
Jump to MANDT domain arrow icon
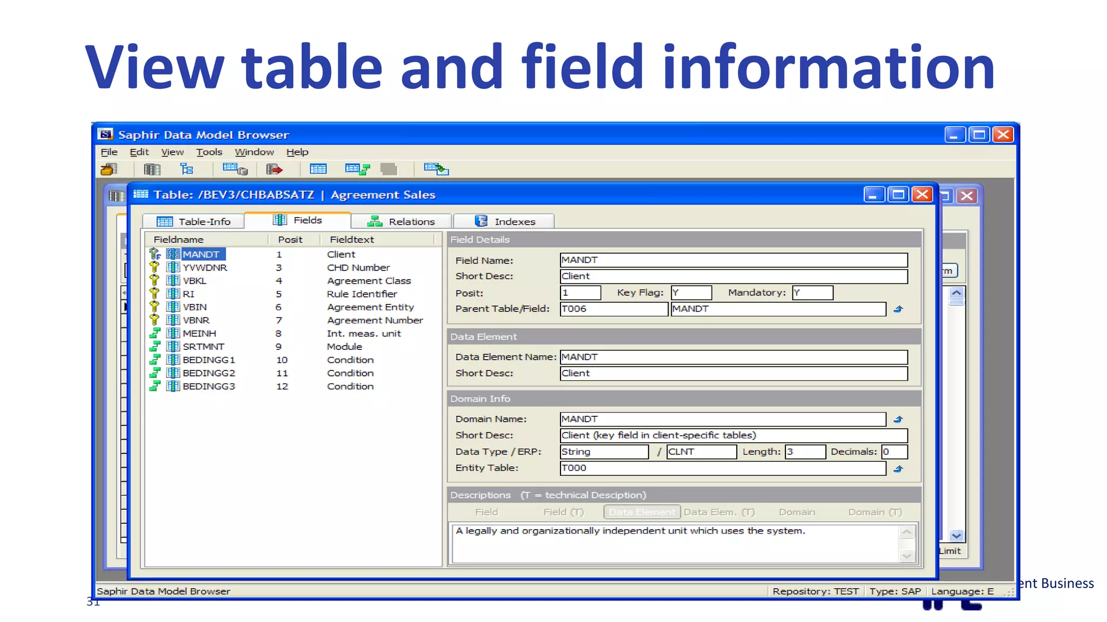898,420
